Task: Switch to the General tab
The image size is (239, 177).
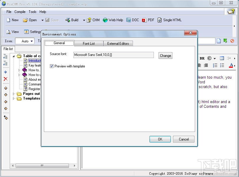Action: coord(59,43)
